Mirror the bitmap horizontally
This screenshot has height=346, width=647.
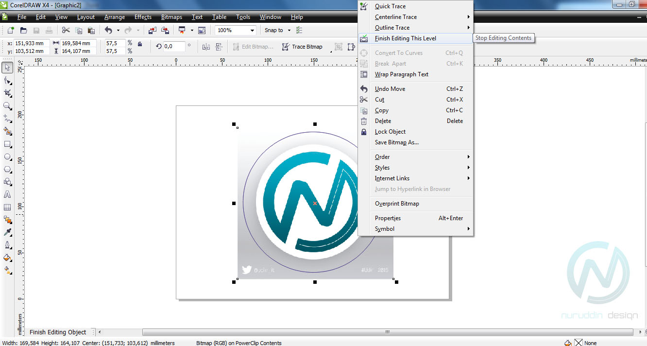tap(206, 47)
